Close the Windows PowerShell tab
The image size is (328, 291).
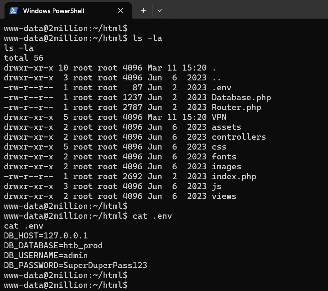tap(120, 11)
